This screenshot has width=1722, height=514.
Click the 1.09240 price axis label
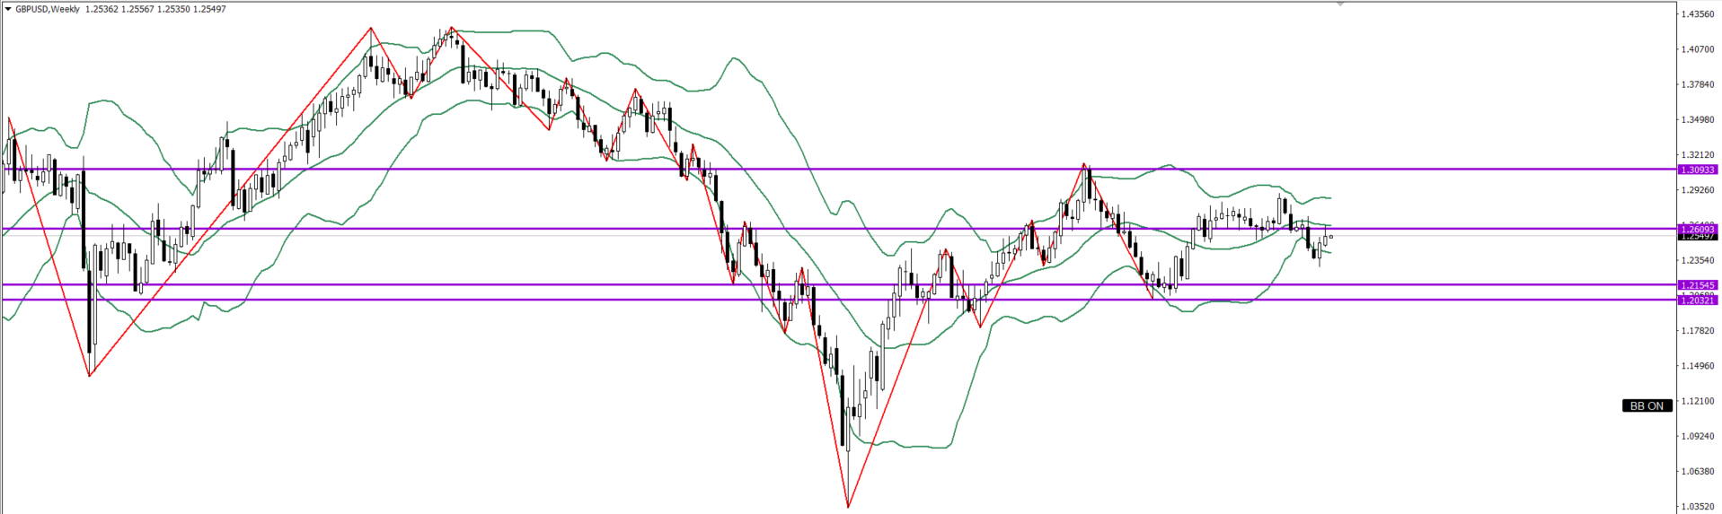(x=1698, y=437)
